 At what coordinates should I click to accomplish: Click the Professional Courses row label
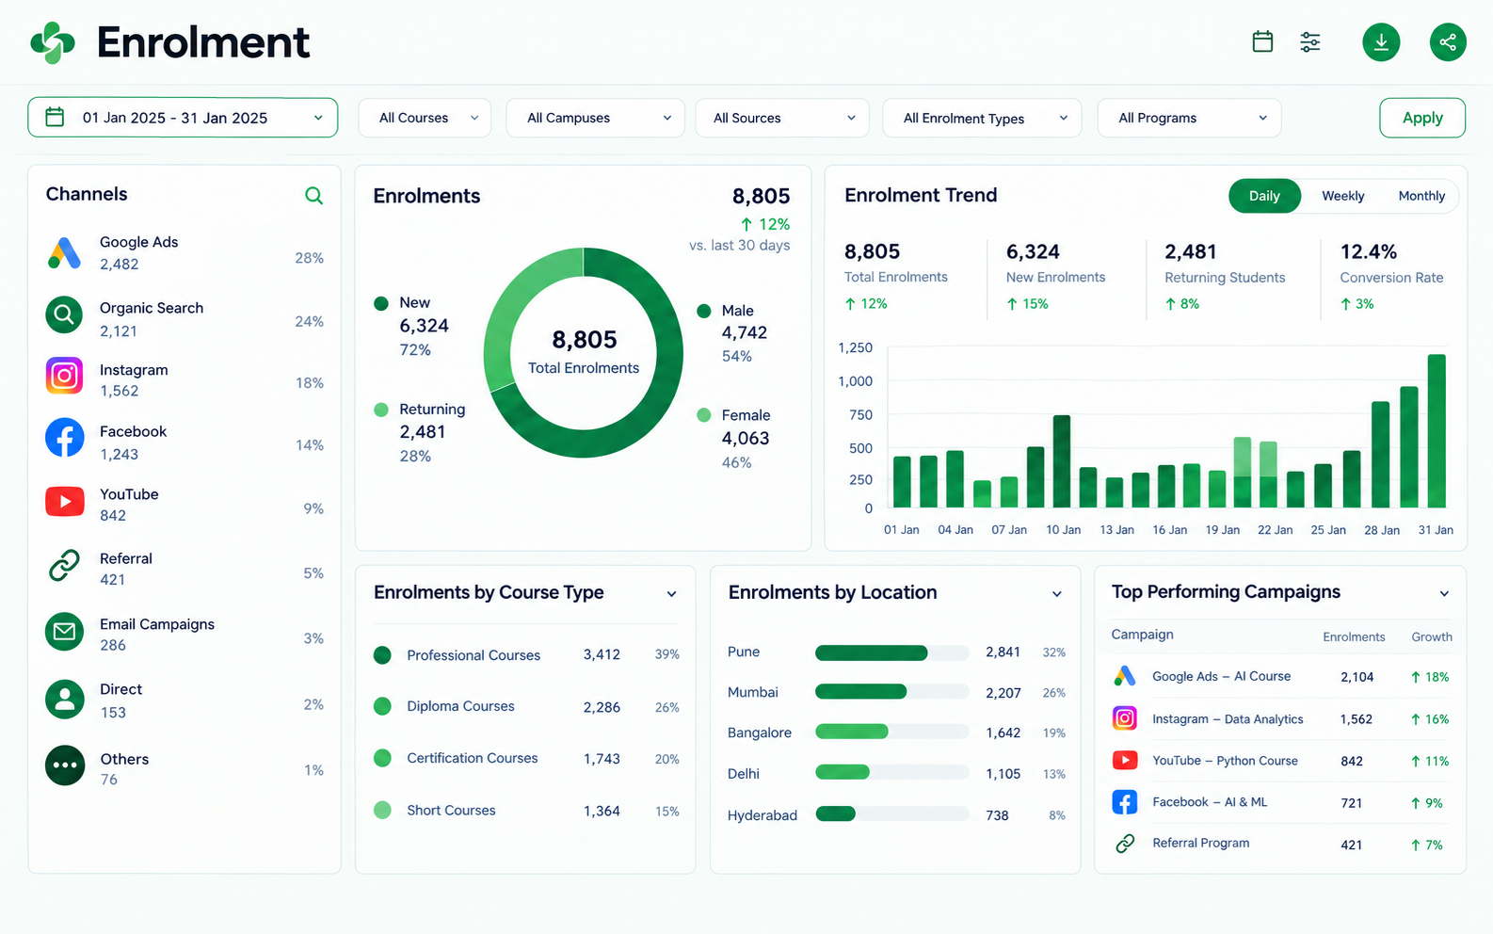474,655
